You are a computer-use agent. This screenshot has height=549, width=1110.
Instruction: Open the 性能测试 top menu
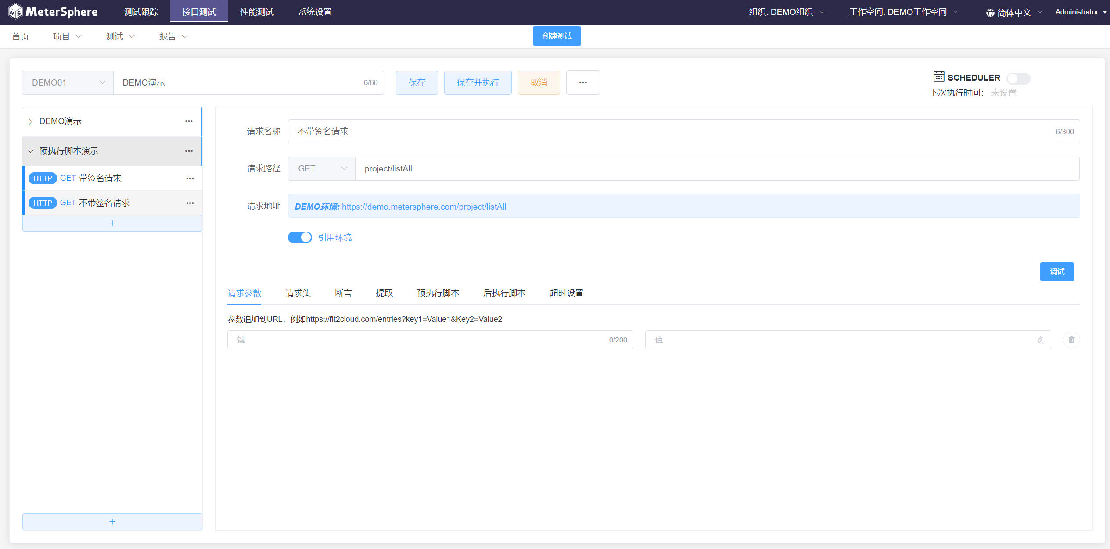(257, 12)
